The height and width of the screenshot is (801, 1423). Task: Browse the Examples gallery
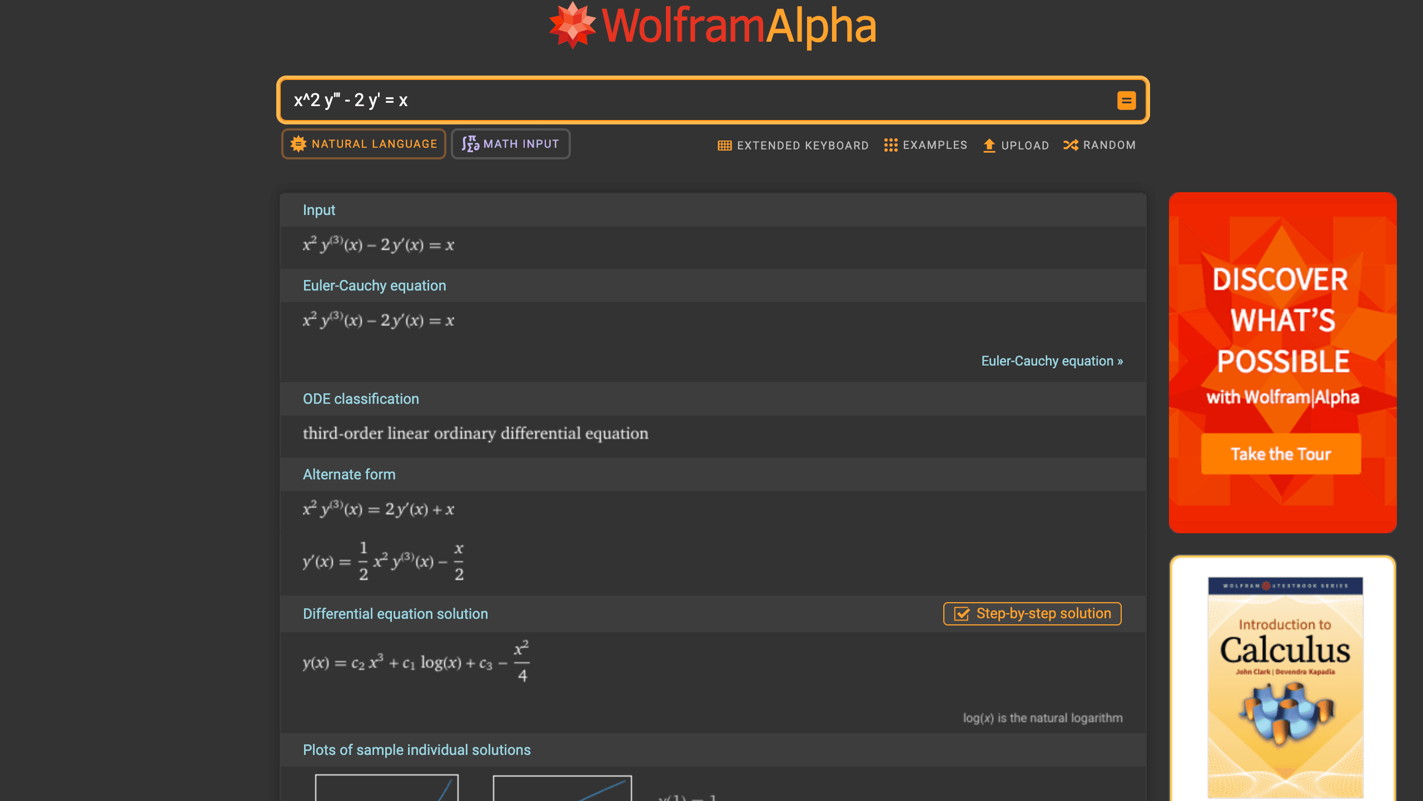tap(926, 144)
